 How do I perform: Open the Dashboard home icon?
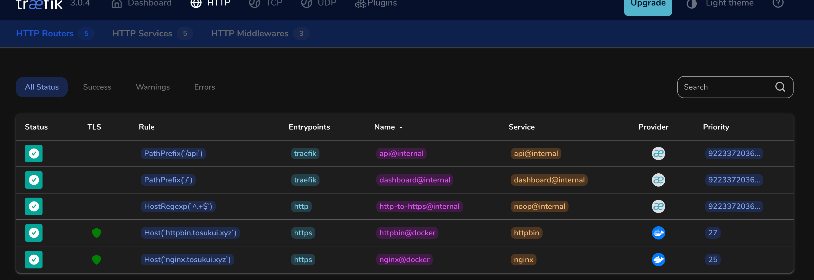117,4
